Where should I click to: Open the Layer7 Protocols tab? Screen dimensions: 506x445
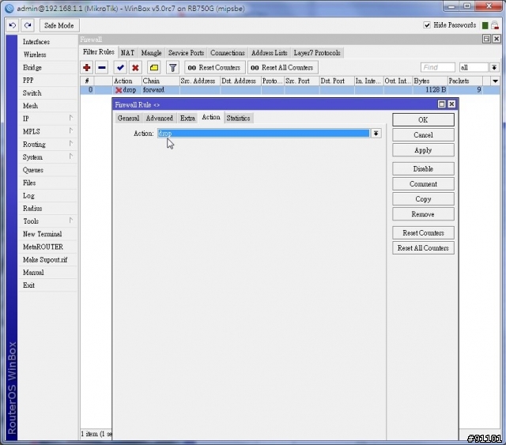[317, 53]
